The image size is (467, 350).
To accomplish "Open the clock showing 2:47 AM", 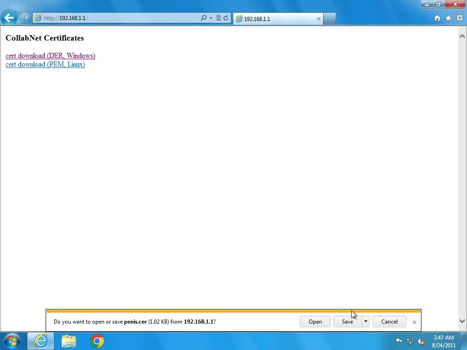I will point(444,341).
